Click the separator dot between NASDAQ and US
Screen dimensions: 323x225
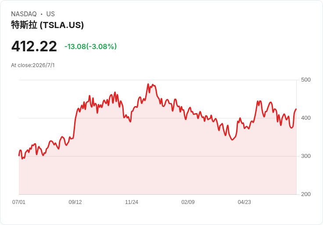coord(42,14)
